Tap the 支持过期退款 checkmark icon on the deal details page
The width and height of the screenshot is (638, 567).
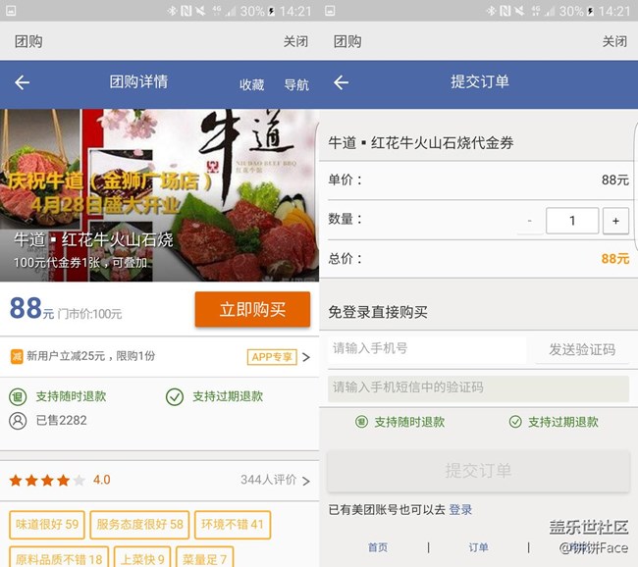coord(175,396)
